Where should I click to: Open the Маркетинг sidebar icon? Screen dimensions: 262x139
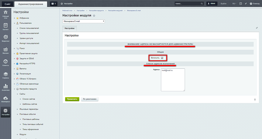coord(5,38)
